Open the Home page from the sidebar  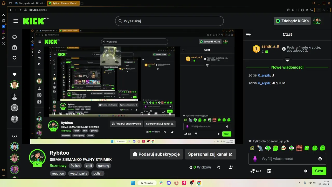point(15,37)
